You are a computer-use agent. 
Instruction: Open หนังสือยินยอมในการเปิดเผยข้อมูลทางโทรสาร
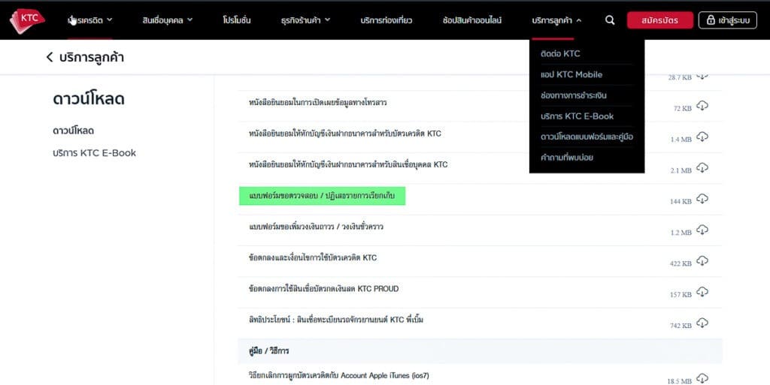(x=318, y=102)
